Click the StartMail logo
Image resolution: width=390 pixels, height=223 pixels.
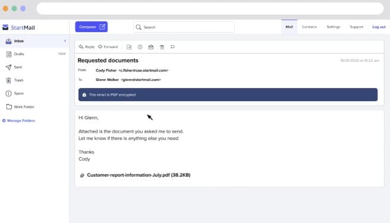pyautogui.click(x=18, y=27)
